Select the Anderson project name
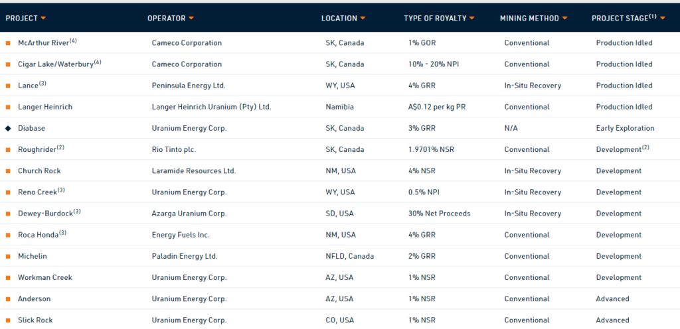This screenshot has height=329, width=680. (x=35, y=298)
